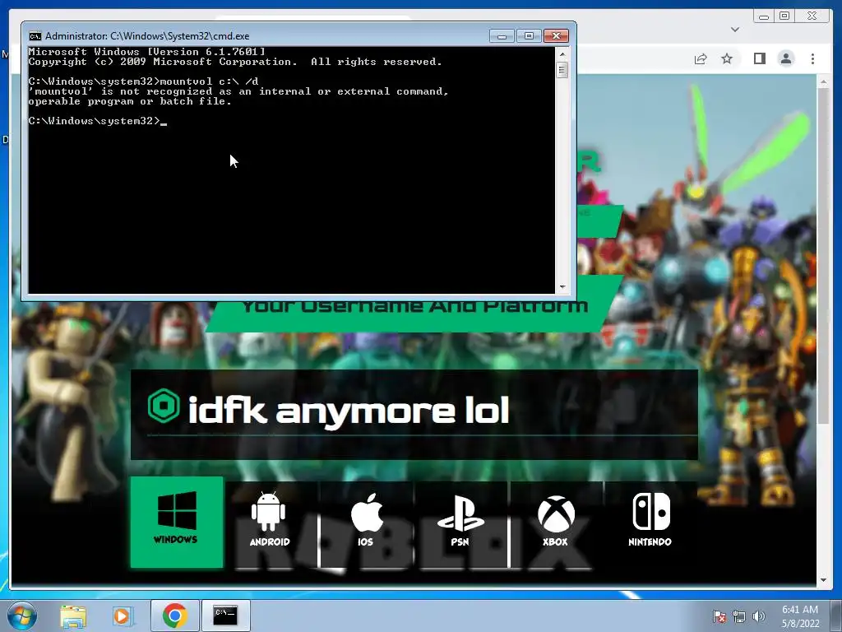The height and width of the screenshot is (632, 842).
Task: Bookmark page with Chrome star icon
Action: pos(727,58)
